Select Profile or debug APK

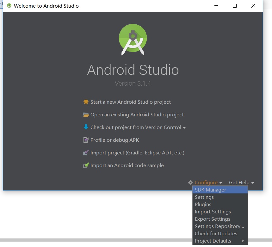(115, 140)
